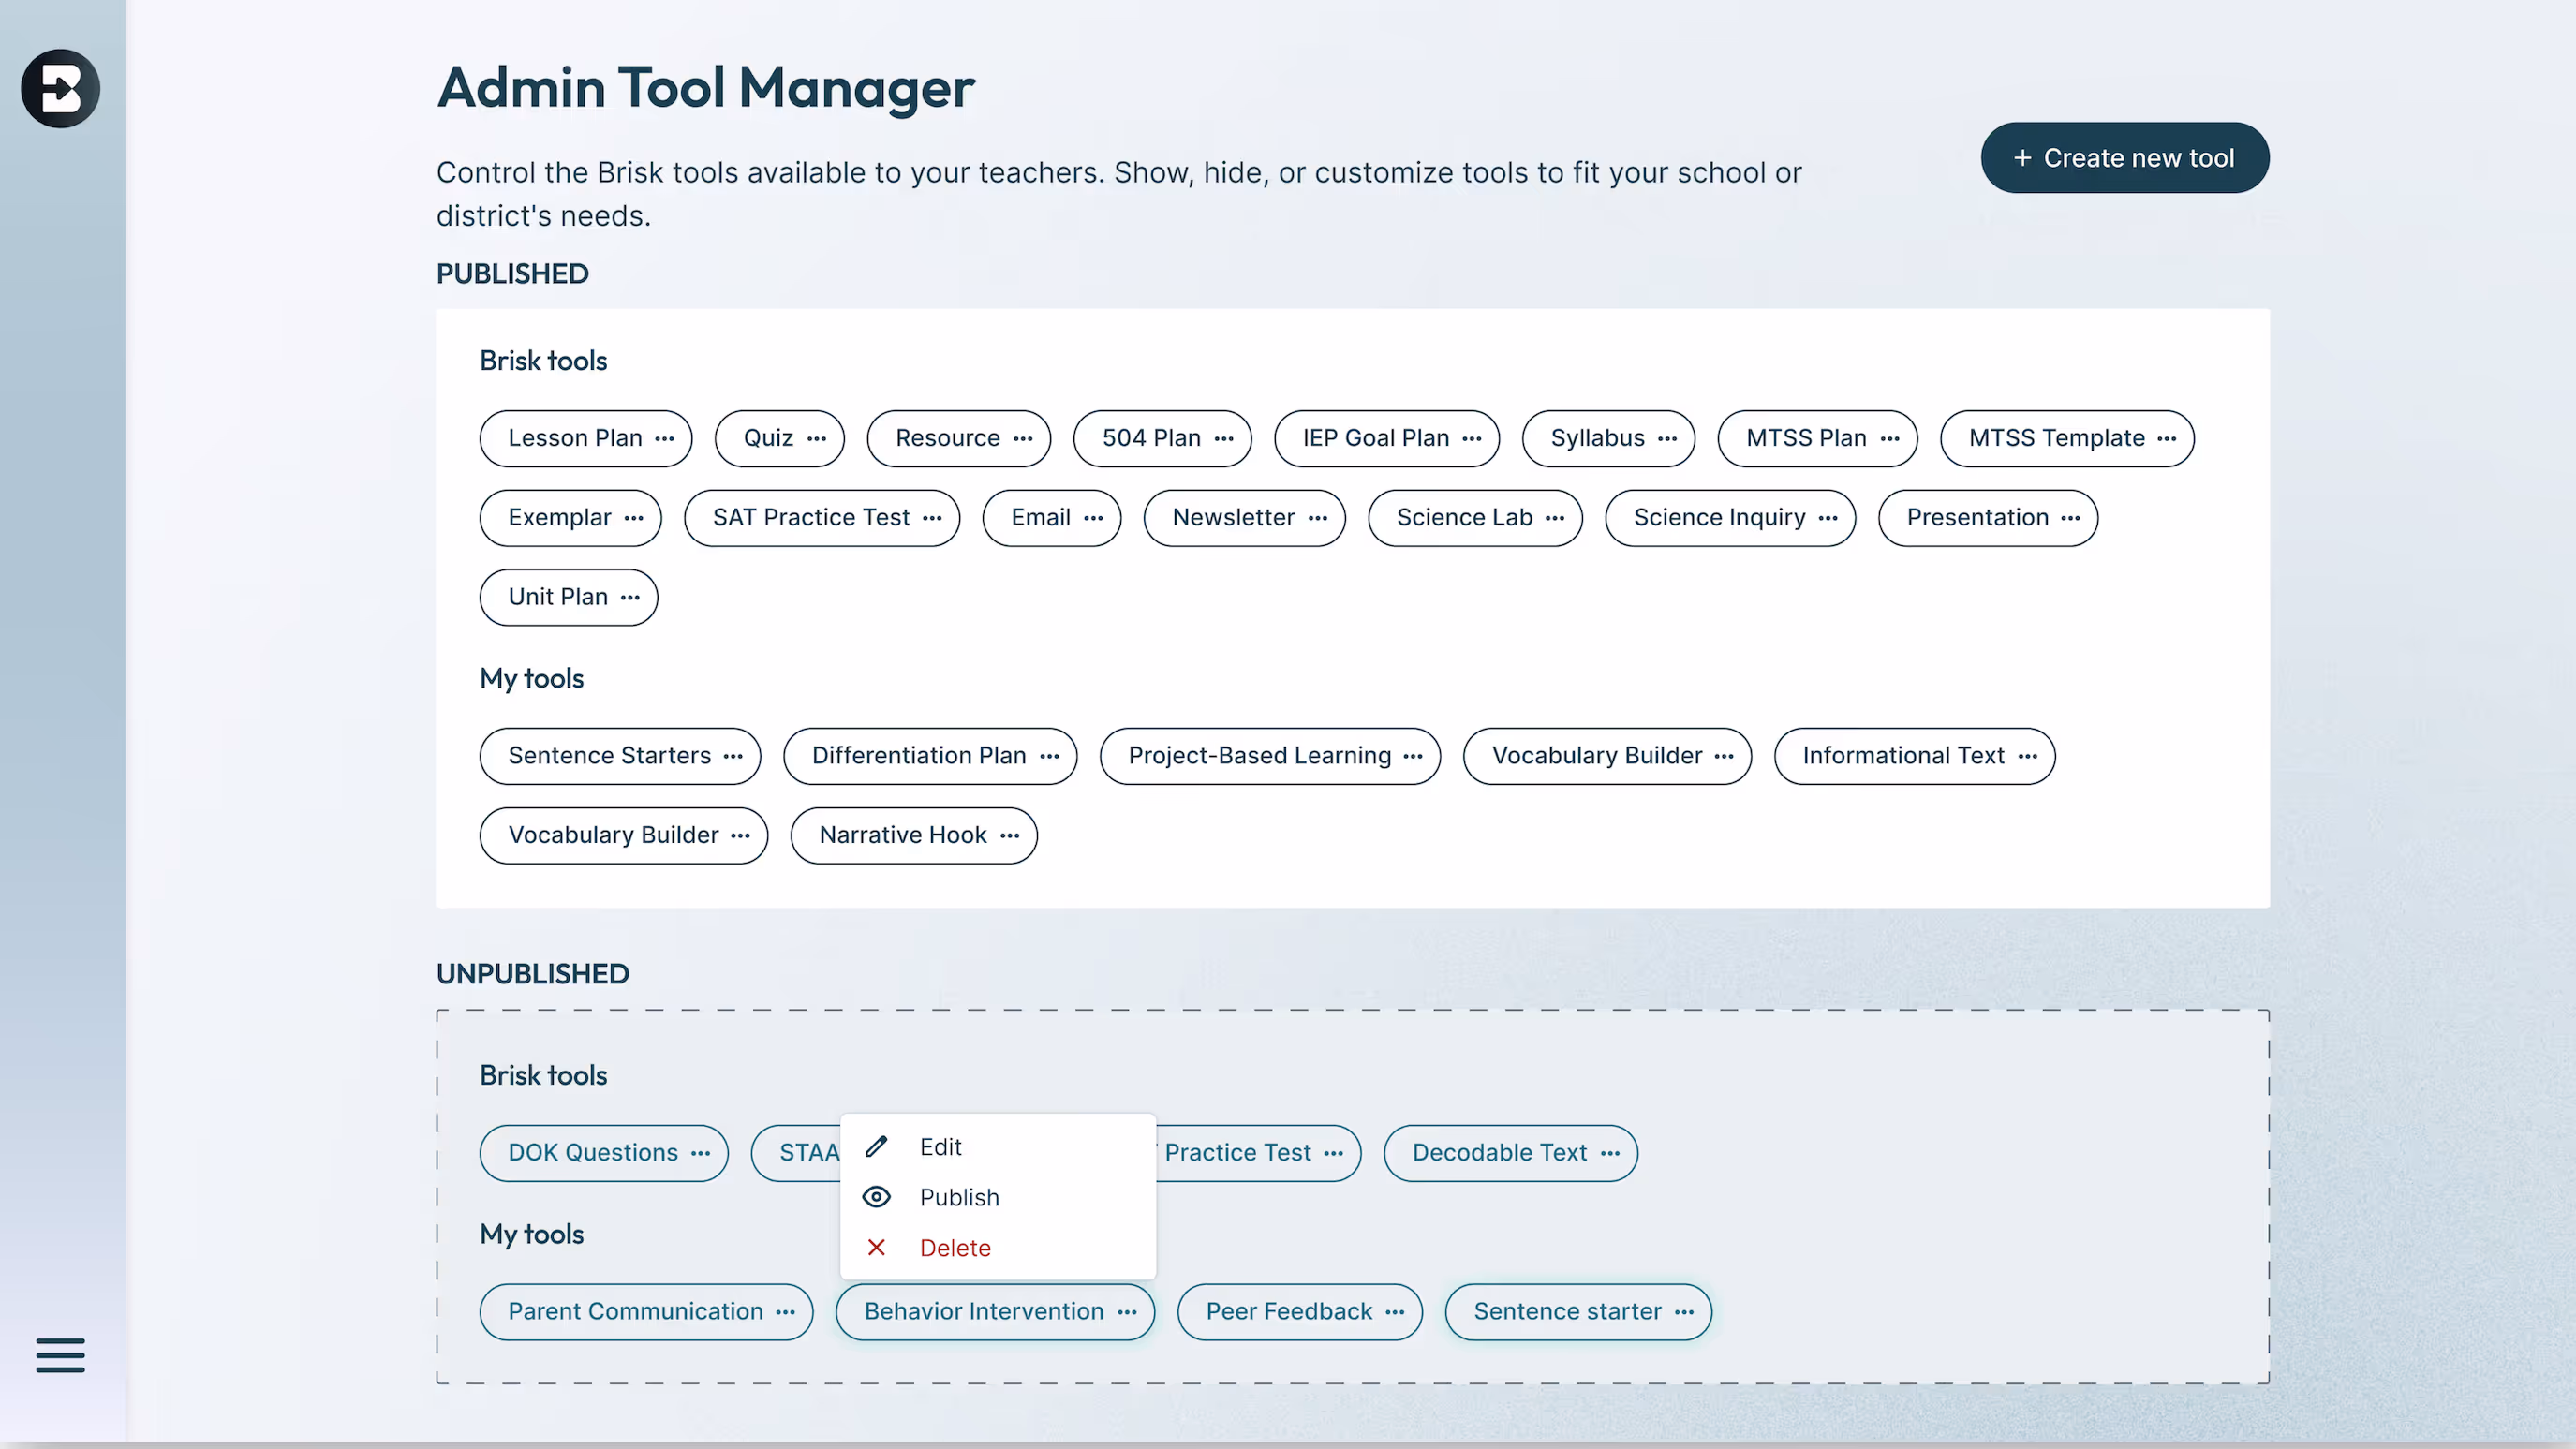Open Lesson Plan three-dot options
This screenshot has height=1449, width=2576.
(x=665, y=438)
